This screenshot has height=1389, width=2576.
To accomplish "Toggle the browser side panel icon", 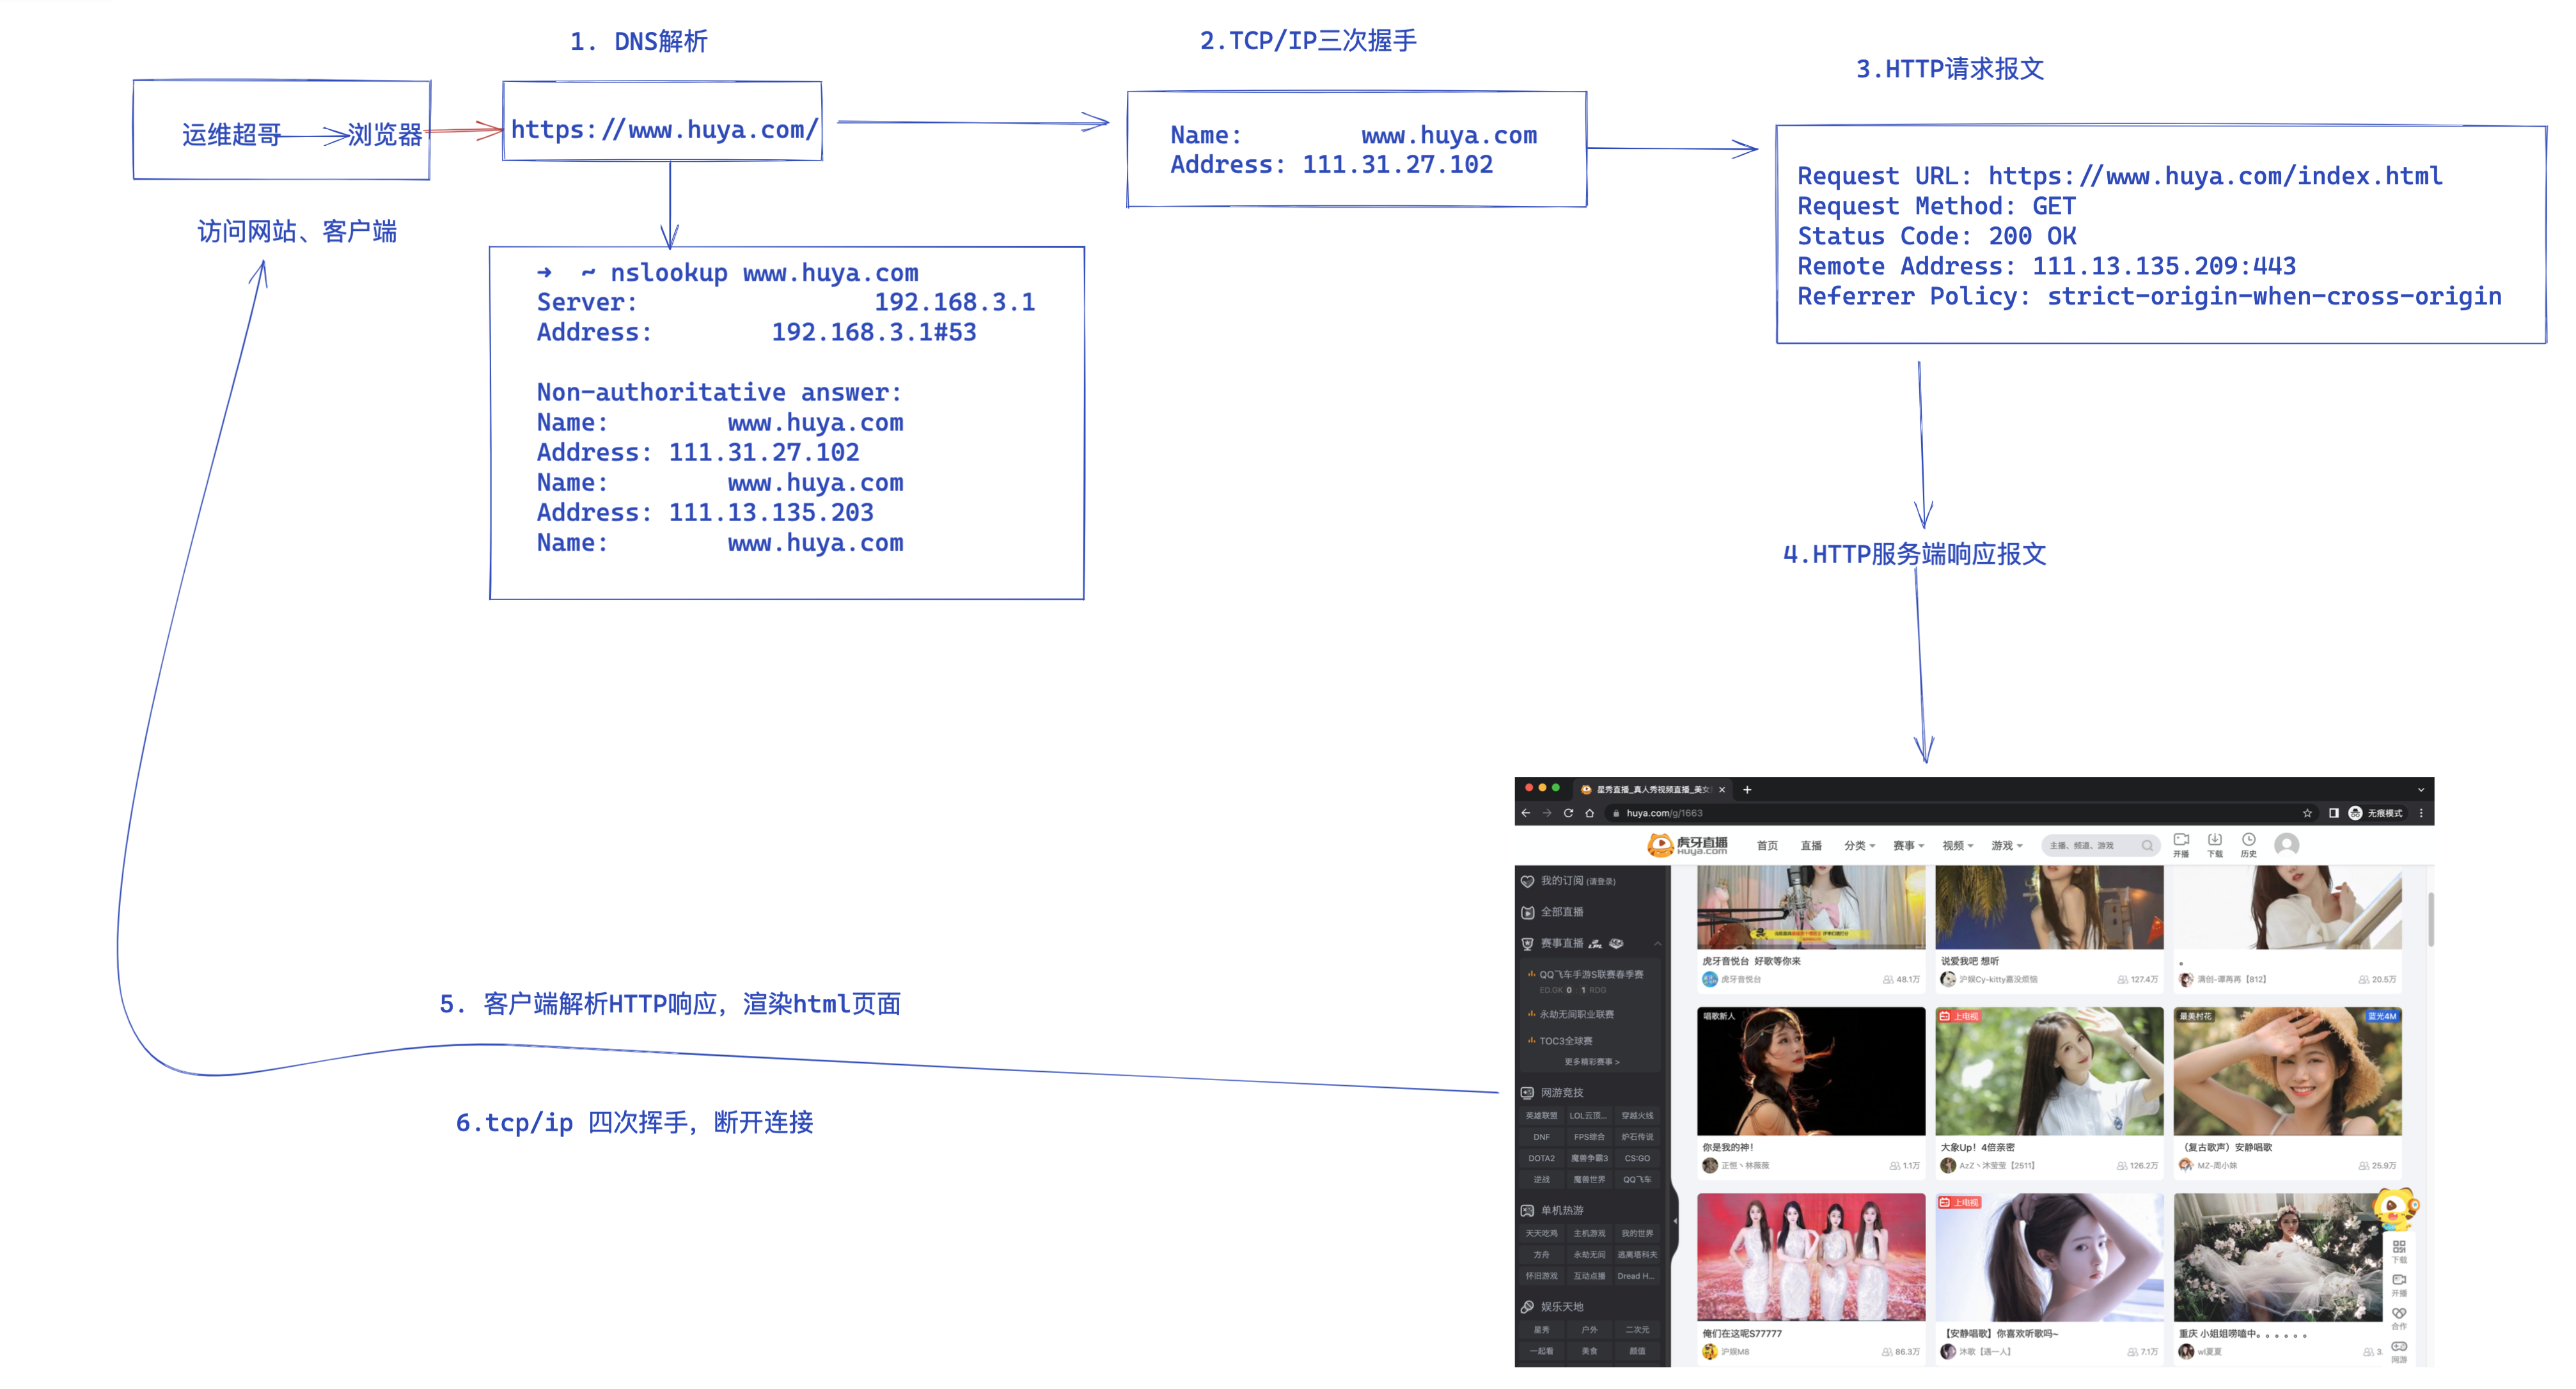I will [x=2333, y=813].
